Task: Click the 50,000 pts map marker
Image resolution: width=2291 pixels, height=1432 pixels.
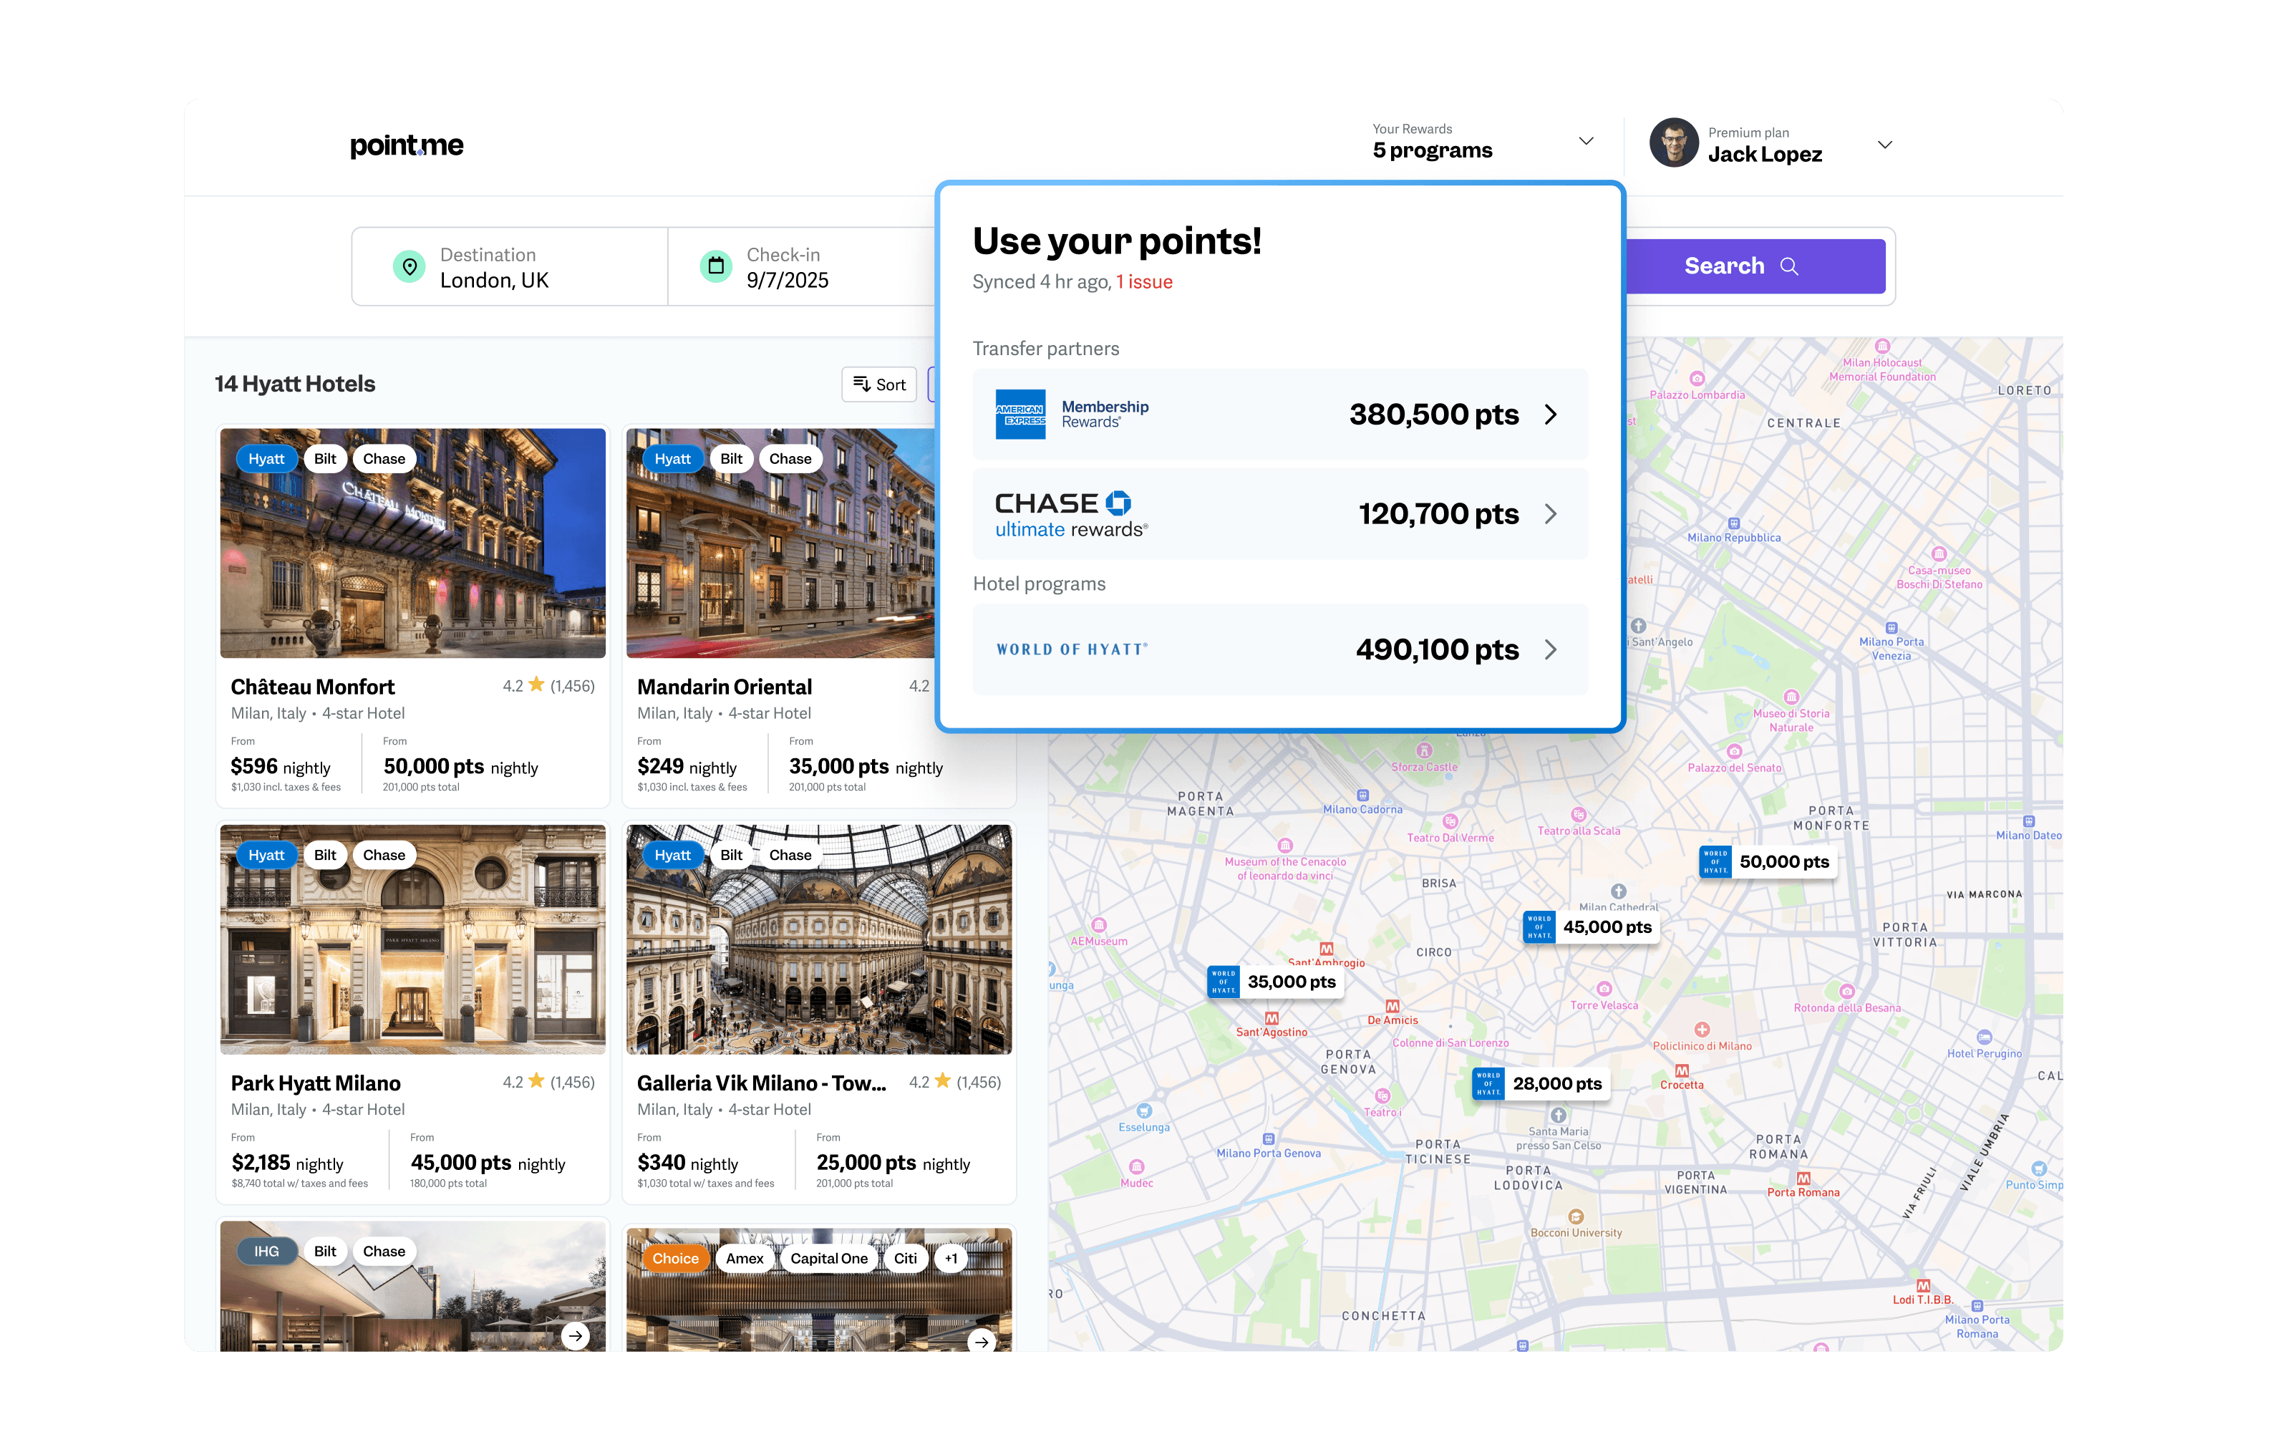Action: (1768, 861)
